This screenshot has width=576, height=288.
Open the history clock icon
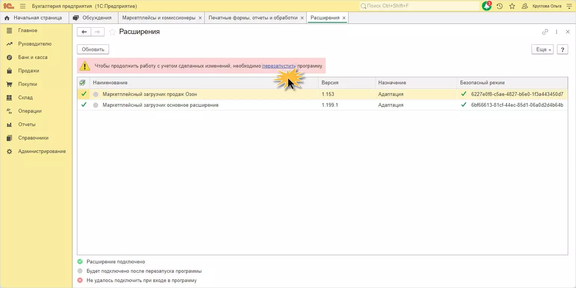coord(499,6)
